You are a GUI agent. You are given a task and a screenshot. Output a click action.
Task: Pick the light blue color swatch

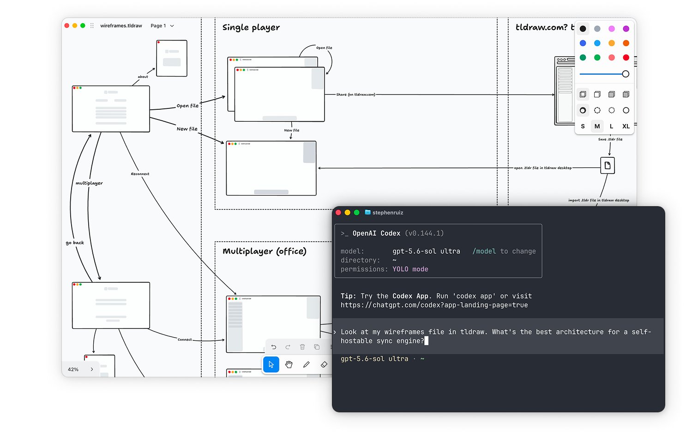(597, 43)
